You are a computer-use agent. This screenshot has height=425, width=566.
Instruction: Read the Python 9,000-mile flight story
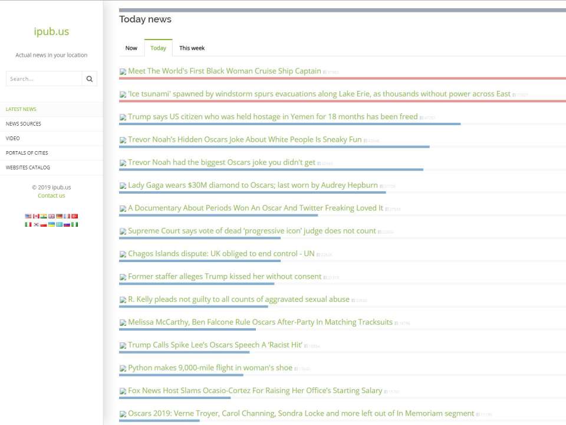pyautogui.click(x=210, y=368)
